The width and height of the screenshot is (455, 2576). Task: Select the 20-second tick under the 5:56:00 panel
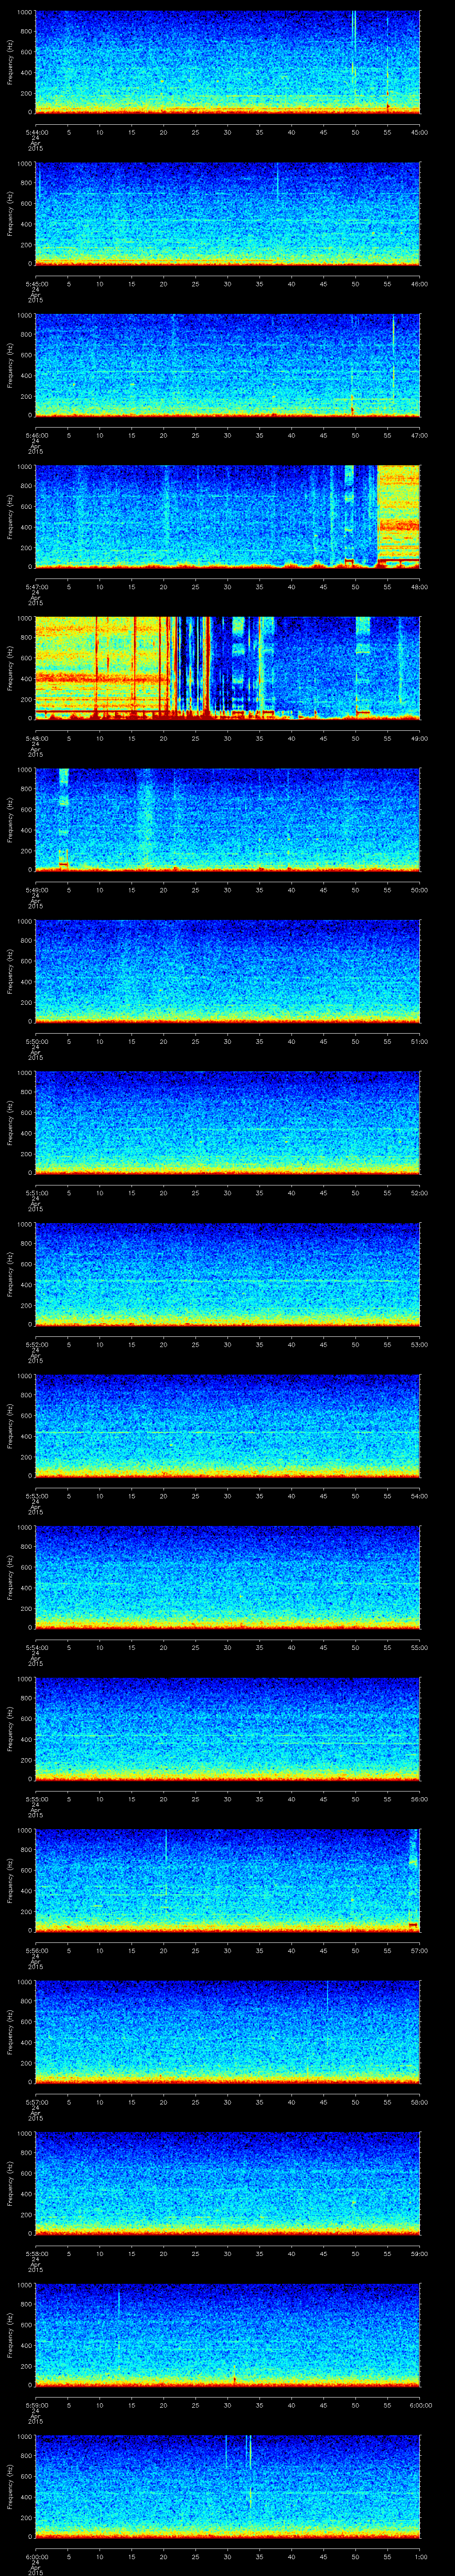(x=163, y=1951)
